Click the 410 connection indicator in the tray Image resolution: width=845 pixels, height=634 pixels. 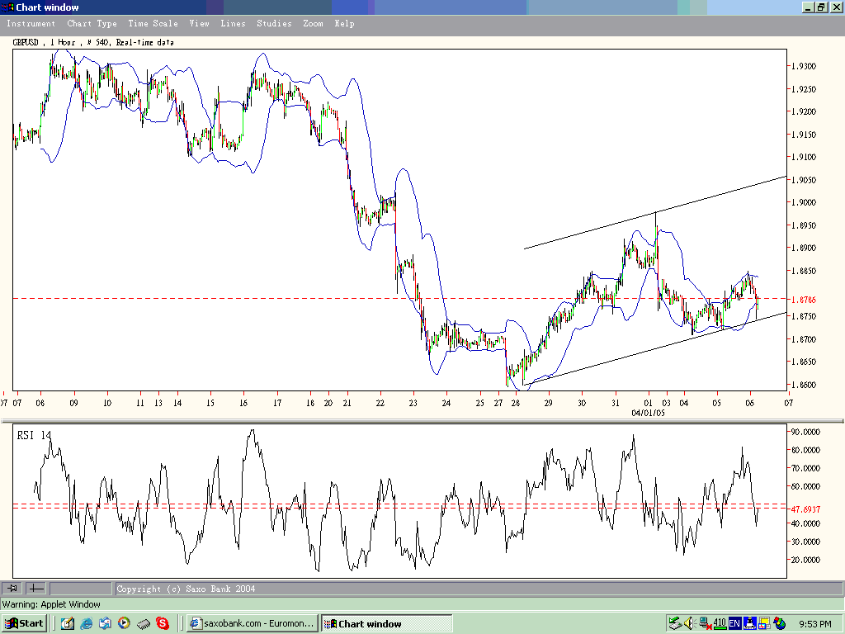click(x=719, y=624)
